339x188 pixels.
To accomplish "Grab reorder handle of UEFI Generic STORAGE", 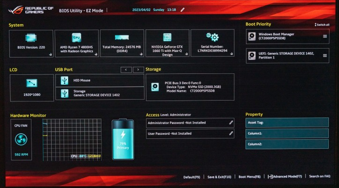I will tap(325, 56).
